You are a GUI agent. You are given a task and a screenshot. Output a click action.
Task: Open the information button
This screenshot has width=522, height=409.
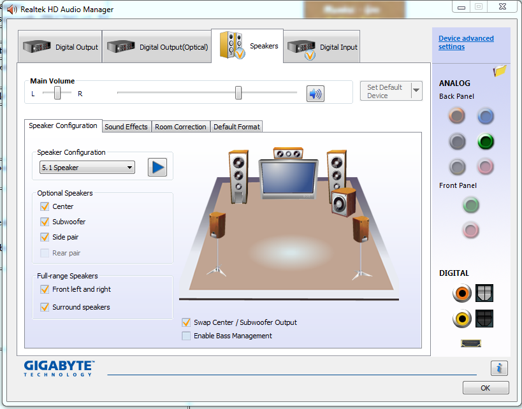pyautogui.click(x=499, y=368)
